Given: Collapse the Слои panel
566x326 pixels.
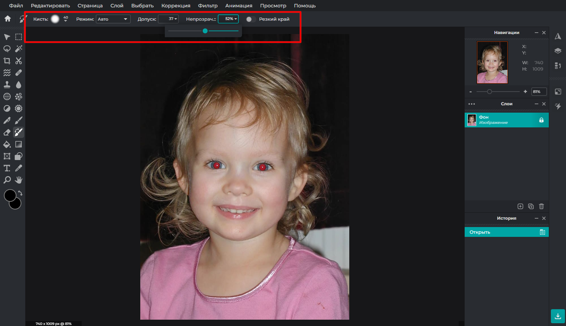Looking at the screenshot, I should click(537, 104).
